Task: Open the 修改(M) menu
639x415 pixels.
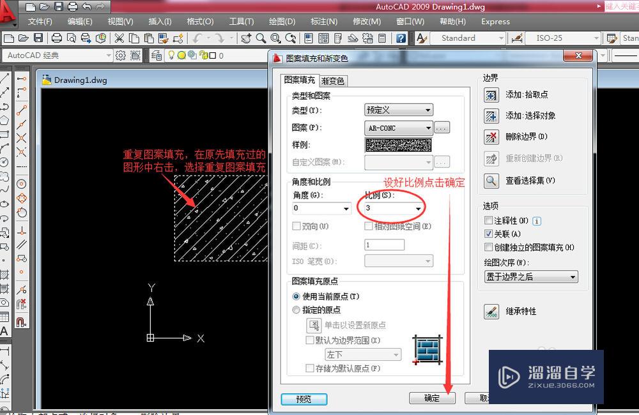Action: (366, 22)
